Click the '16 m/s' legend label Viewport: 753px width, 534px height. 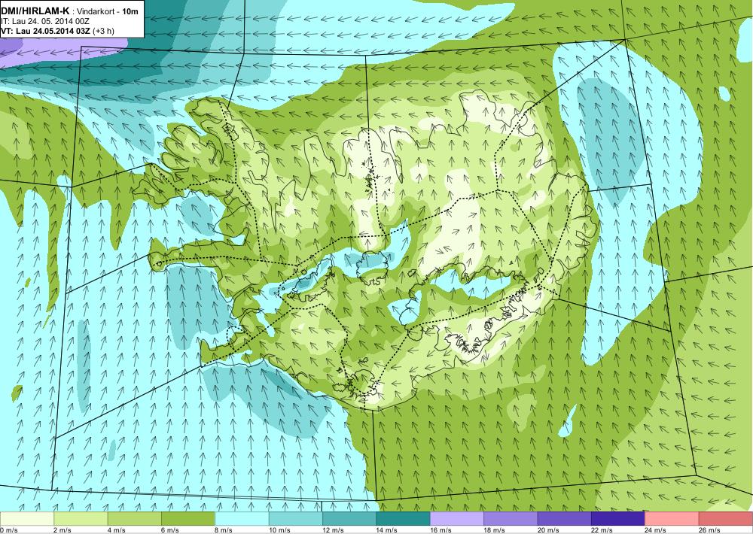(x=441, y=530)
